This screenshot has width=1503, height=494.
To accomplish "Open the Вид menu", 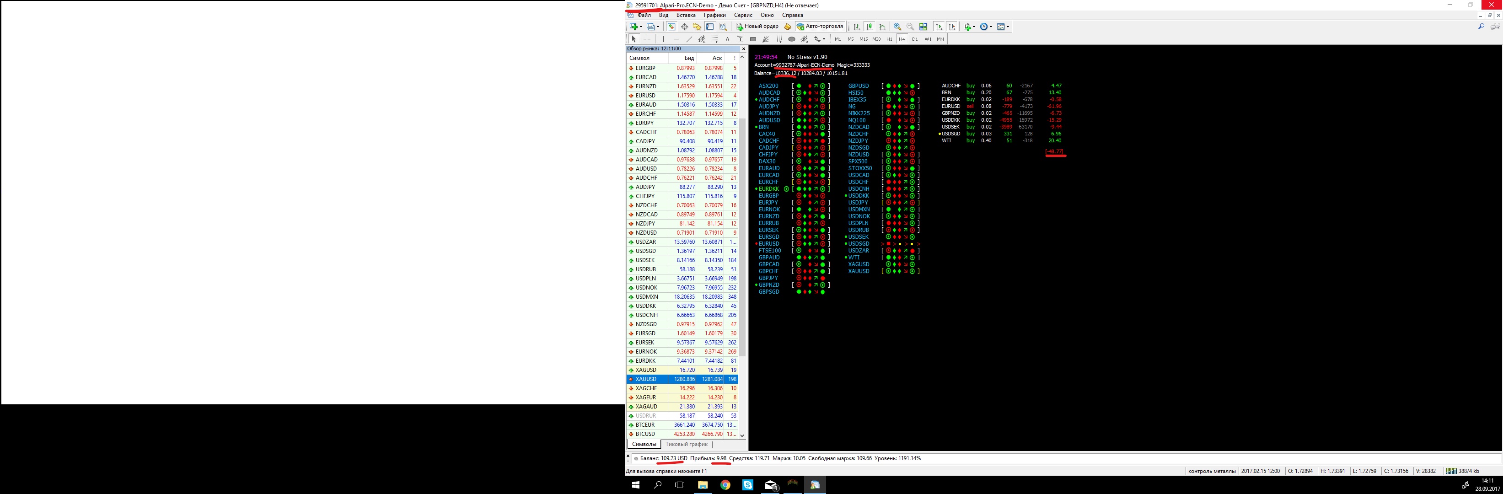I will (x=663, y=15).
